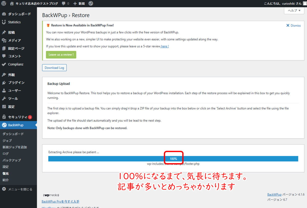The image size is (307, 208).
Task: Select 復元 submenu item
Action: pos(5,173)
